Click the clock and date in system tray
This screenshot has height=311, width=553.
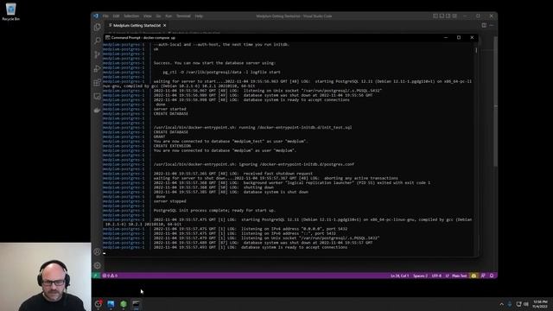[x=540, y=304]
